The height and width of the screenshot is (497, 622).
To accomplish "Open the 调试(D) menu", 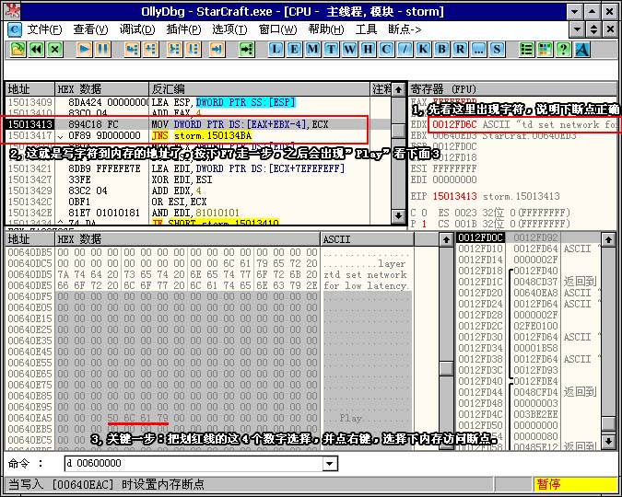I will (x=137, y=29).
